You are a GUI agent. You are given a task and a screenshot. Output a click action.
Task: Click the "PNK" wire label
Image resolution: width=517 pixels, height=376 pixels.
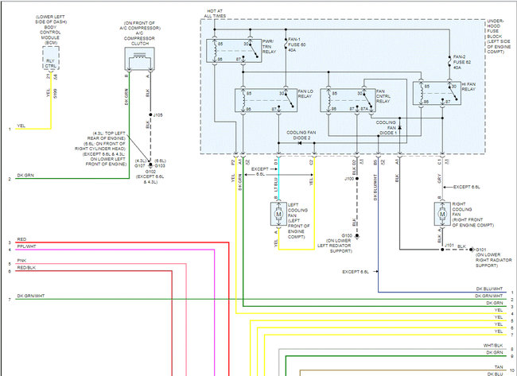point(21,261)
